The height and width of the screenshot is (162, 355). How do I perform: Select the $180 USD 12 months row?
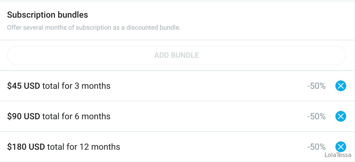(177, 147)
